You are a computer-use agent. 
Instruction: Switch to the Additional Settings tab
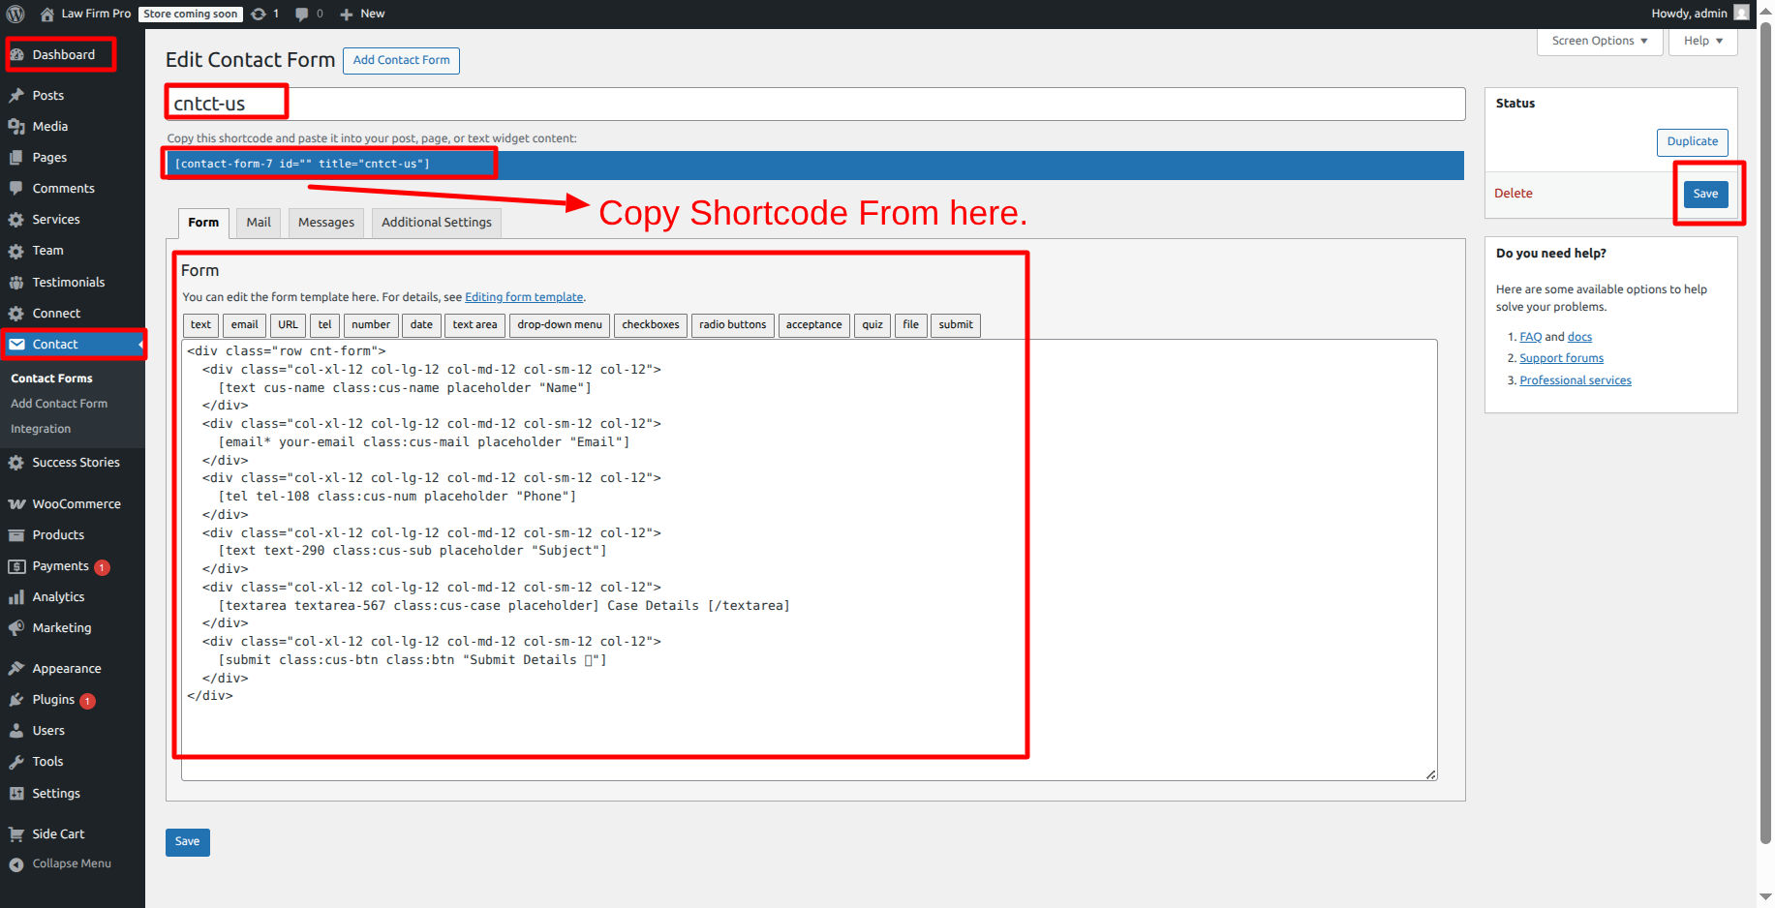click(x=436, y=223)
